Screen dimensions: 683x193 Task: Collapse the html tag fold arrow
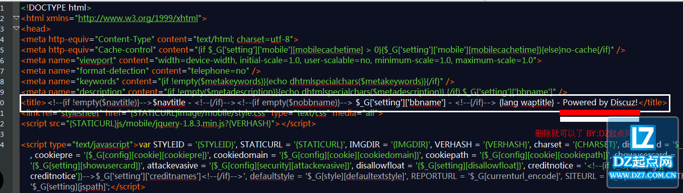coord(17,19)
